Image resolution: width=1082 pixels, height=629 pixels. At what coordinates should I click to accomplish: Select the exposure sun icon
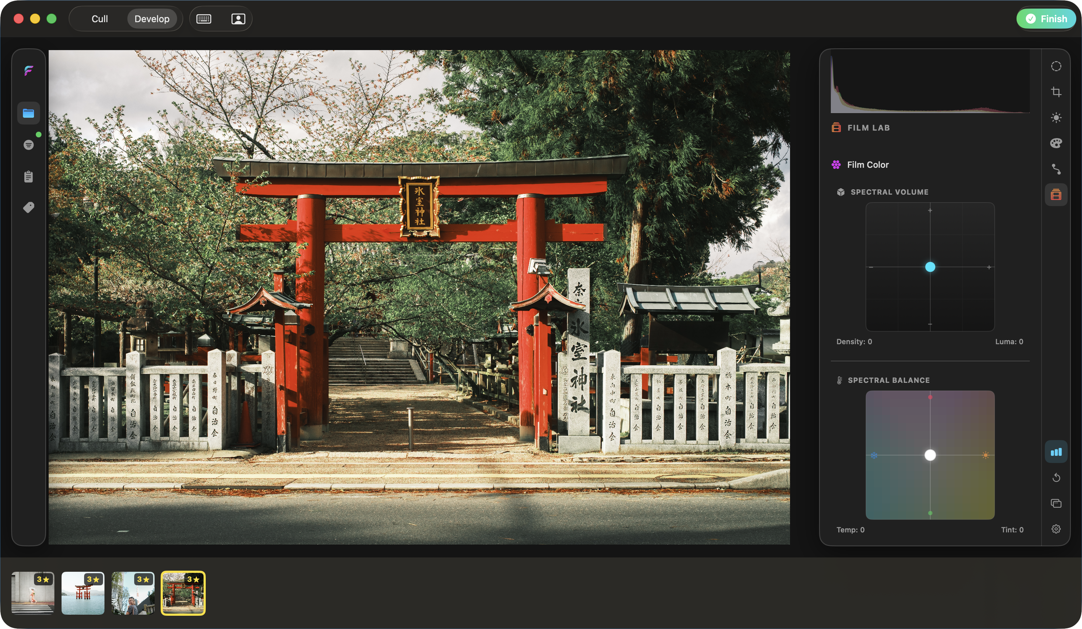(1056, 118)
